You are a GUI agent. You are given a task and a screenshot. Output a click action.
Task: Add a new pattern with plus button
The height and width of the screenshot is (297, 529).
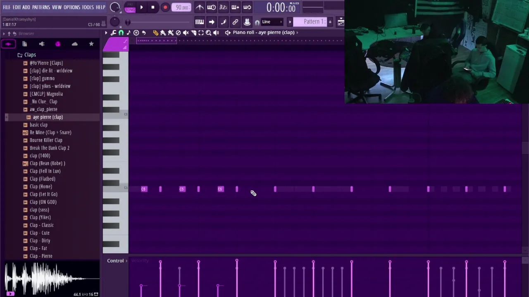pyautogui.click(x=330, y=22)
